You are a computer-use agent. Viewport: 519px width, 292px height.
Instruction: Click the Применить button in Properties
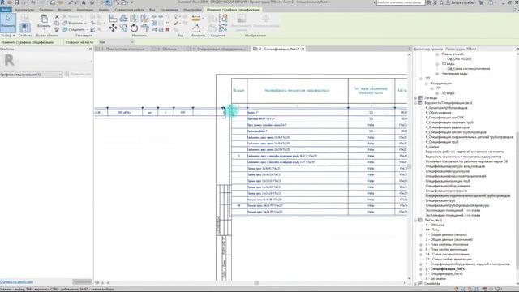(82, 282)
